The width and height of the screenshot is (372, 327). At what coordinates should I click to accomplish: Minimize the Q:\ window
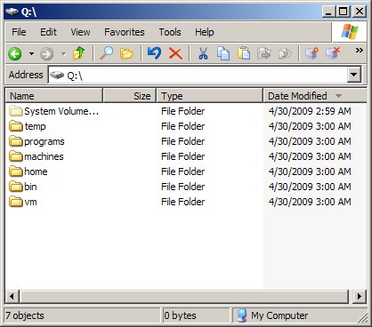click(x=329, y=12)
